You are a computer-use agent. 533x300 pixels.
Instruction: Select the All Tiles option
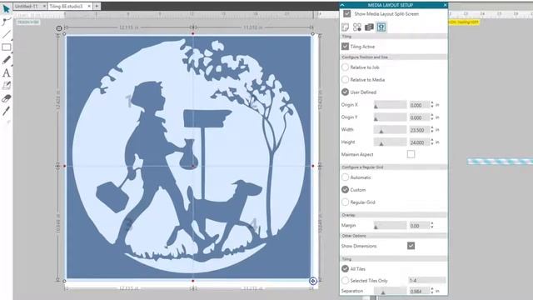[x=345, y=268]
